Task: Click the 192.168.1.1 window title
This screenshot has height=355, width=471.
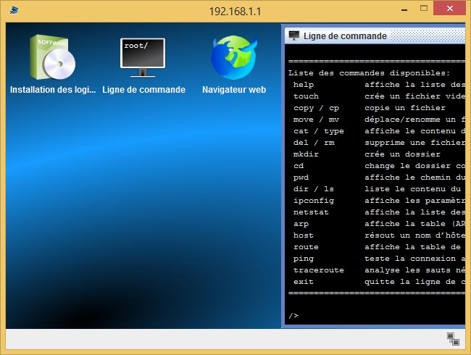Action: (x=235, y=11)
